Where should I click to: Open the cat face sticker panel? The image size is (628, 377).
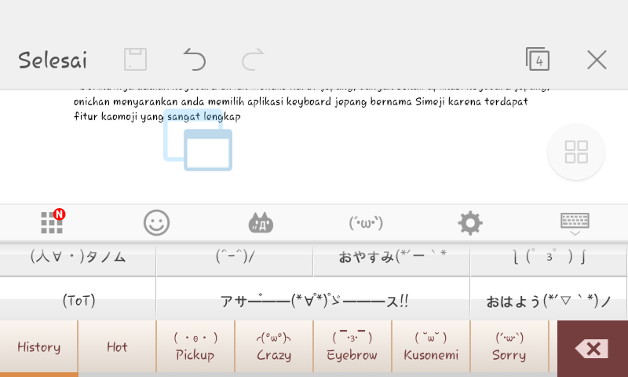[261, 223]
